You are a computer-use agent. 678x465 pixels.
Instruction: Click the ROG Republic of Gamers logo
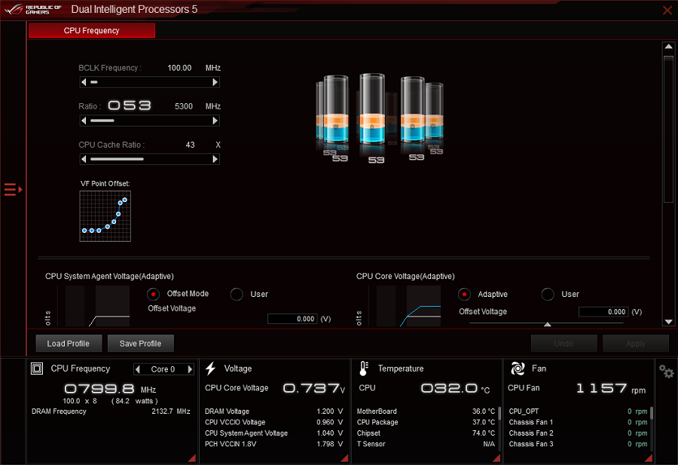pos(33,10)
